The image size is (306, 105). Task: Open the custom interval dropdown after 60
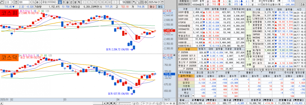pos(118,2)
